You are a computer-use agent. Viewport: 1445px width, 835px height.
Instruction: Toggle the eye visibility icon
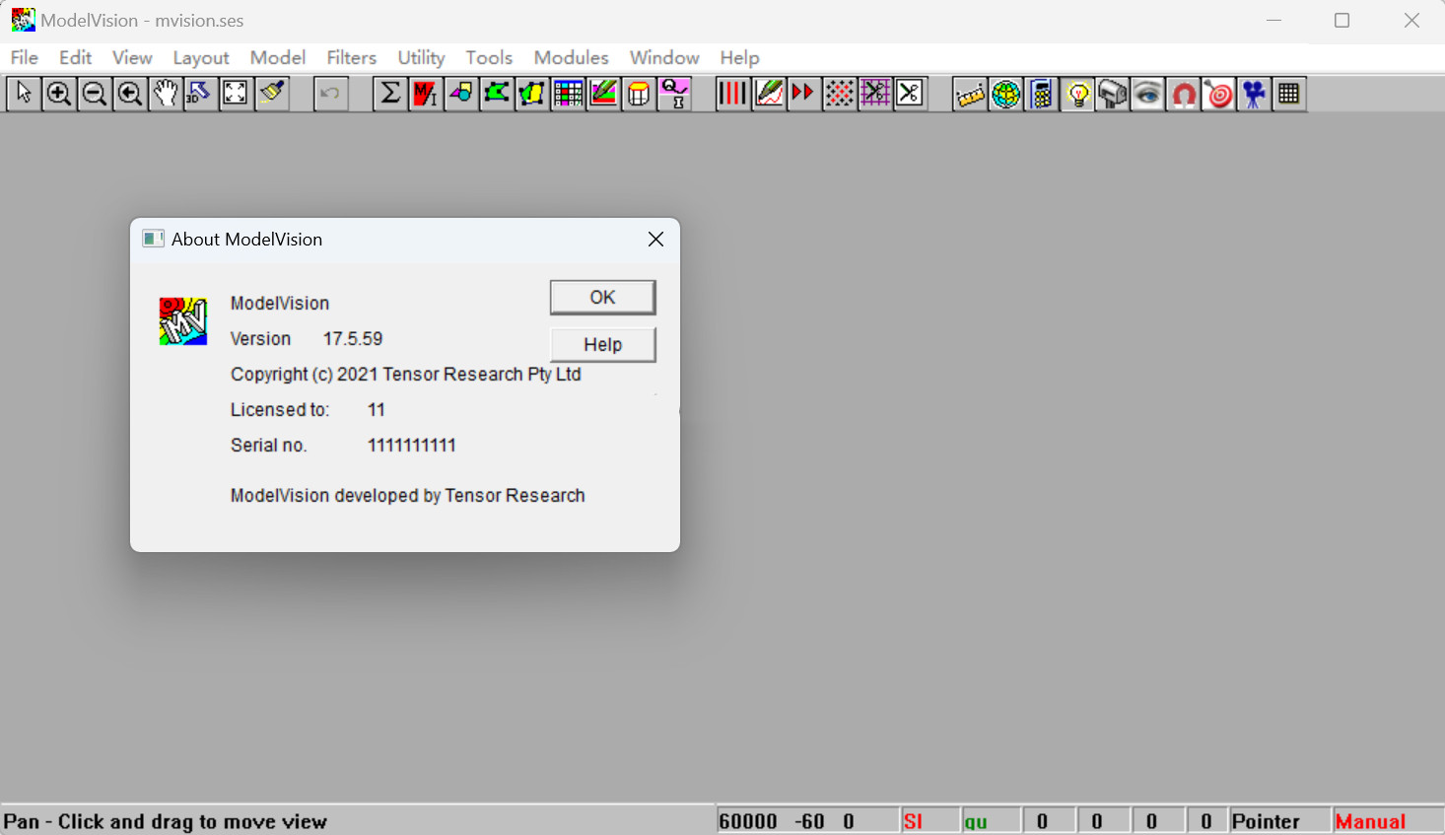1147,95
